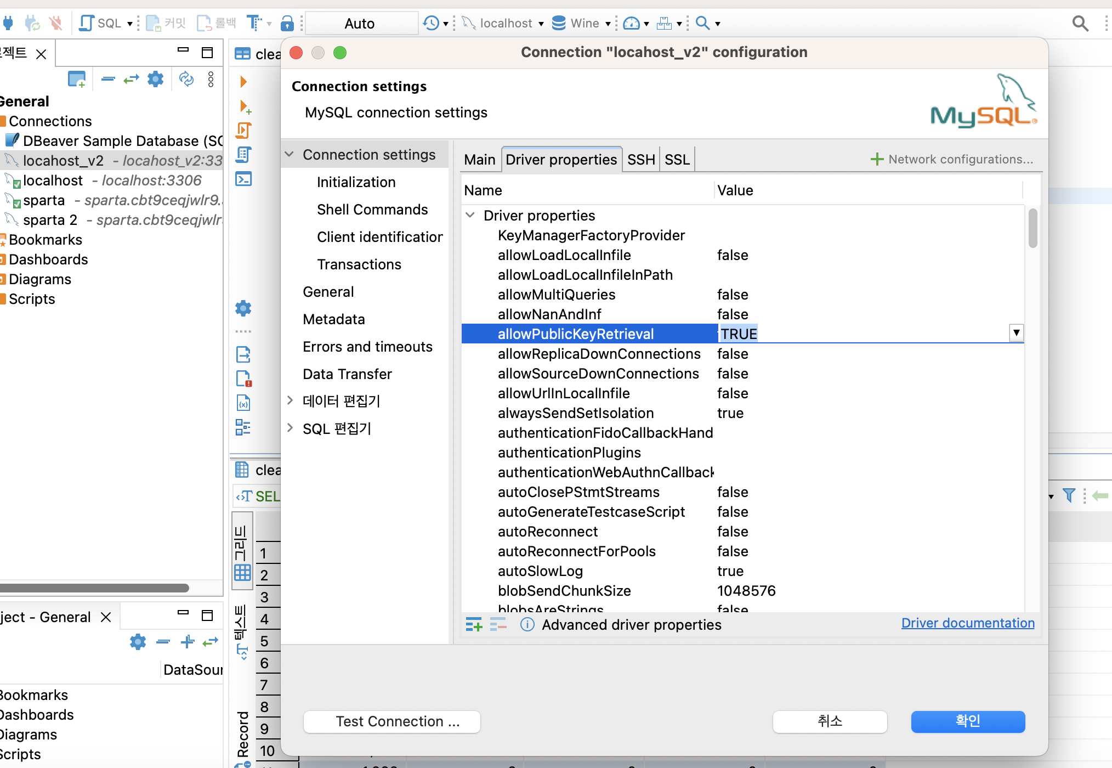Click the lock icon in main toolbar
Screen dimensions: 1112x768
tap(287, 23)
